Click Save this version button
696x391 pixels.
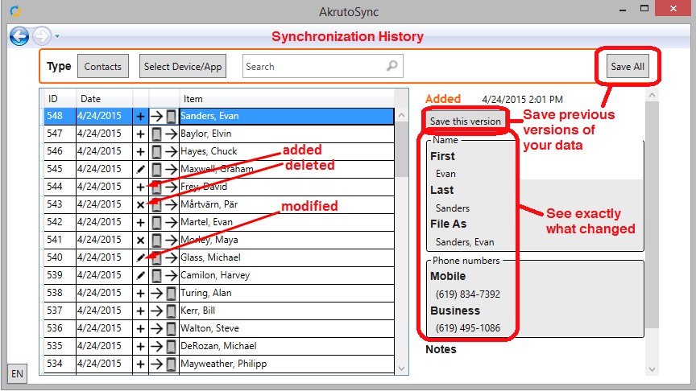[466, 121]
